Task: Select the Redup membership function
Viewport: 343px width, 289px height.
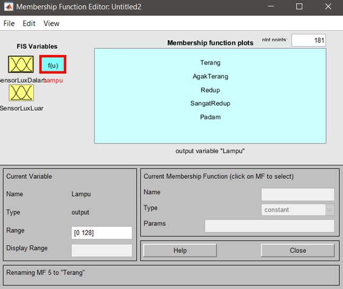Action: (210, 90)
